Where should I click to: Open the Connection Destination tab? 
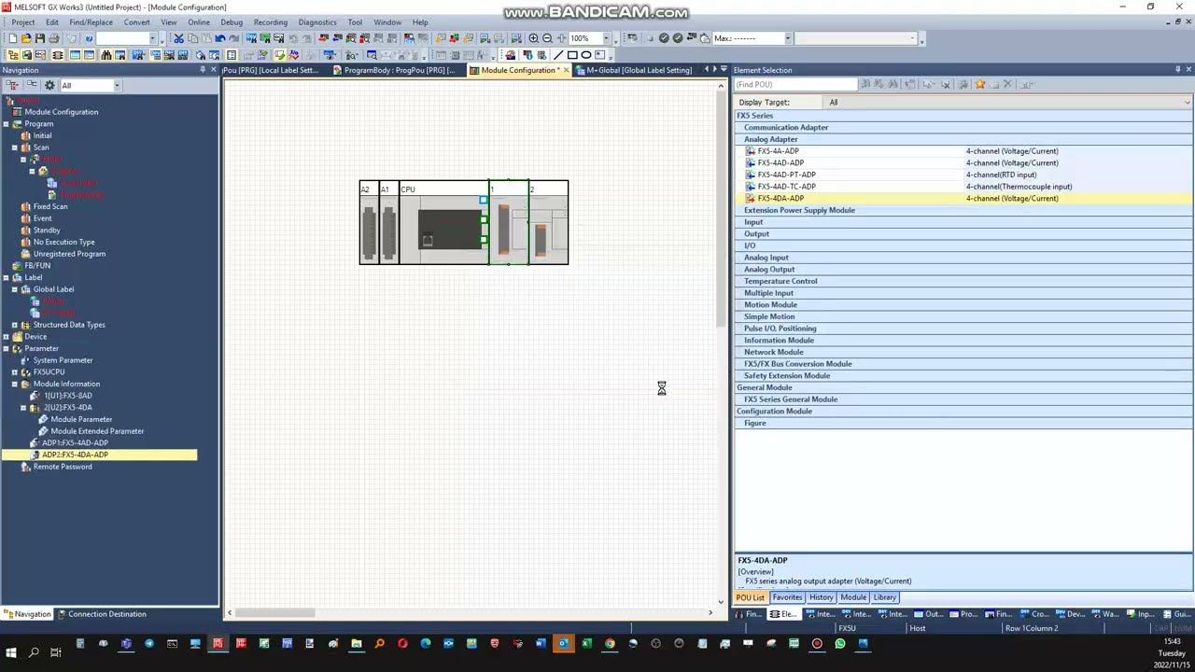pyautogui.click(x=103, y=614)
